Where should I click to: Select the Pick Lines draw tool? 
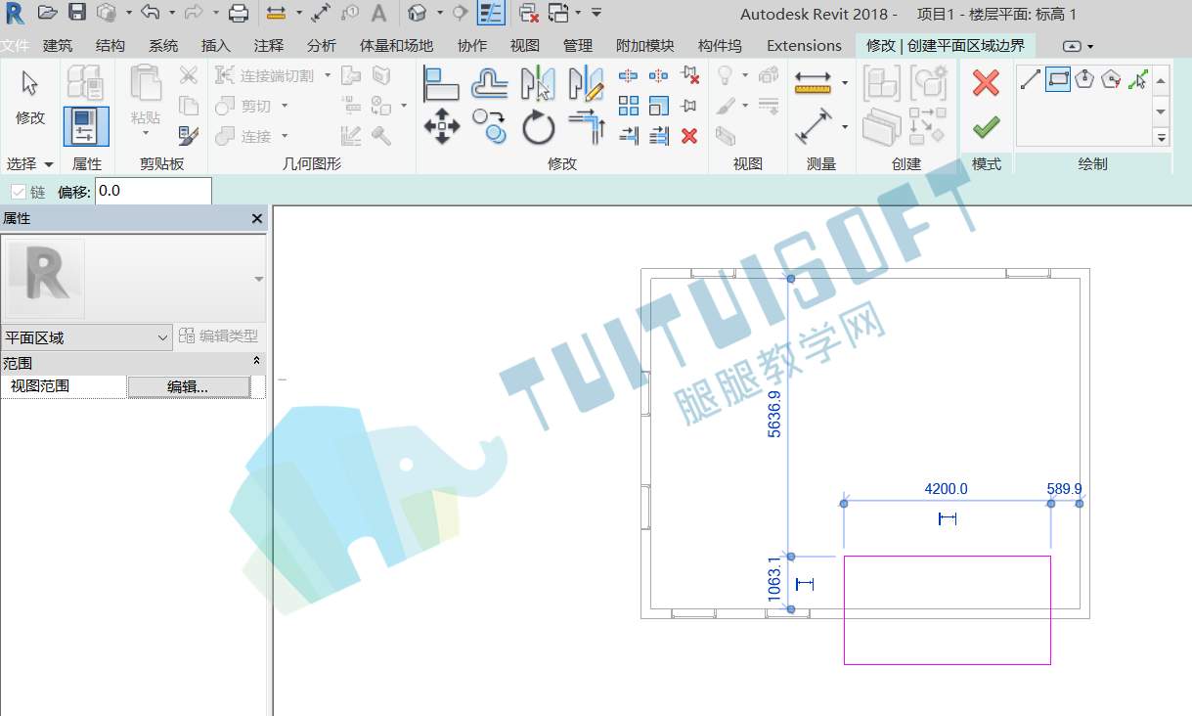(1136, 80)
